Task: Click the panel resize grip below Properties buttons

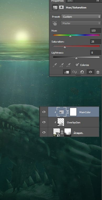Action: click(78, 75)
